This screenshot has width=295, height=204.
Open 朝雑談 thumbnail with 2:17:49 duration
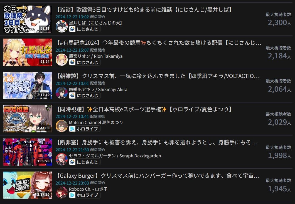click(28, 85)
